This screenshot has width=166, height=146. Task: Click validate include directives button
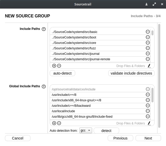131,73
